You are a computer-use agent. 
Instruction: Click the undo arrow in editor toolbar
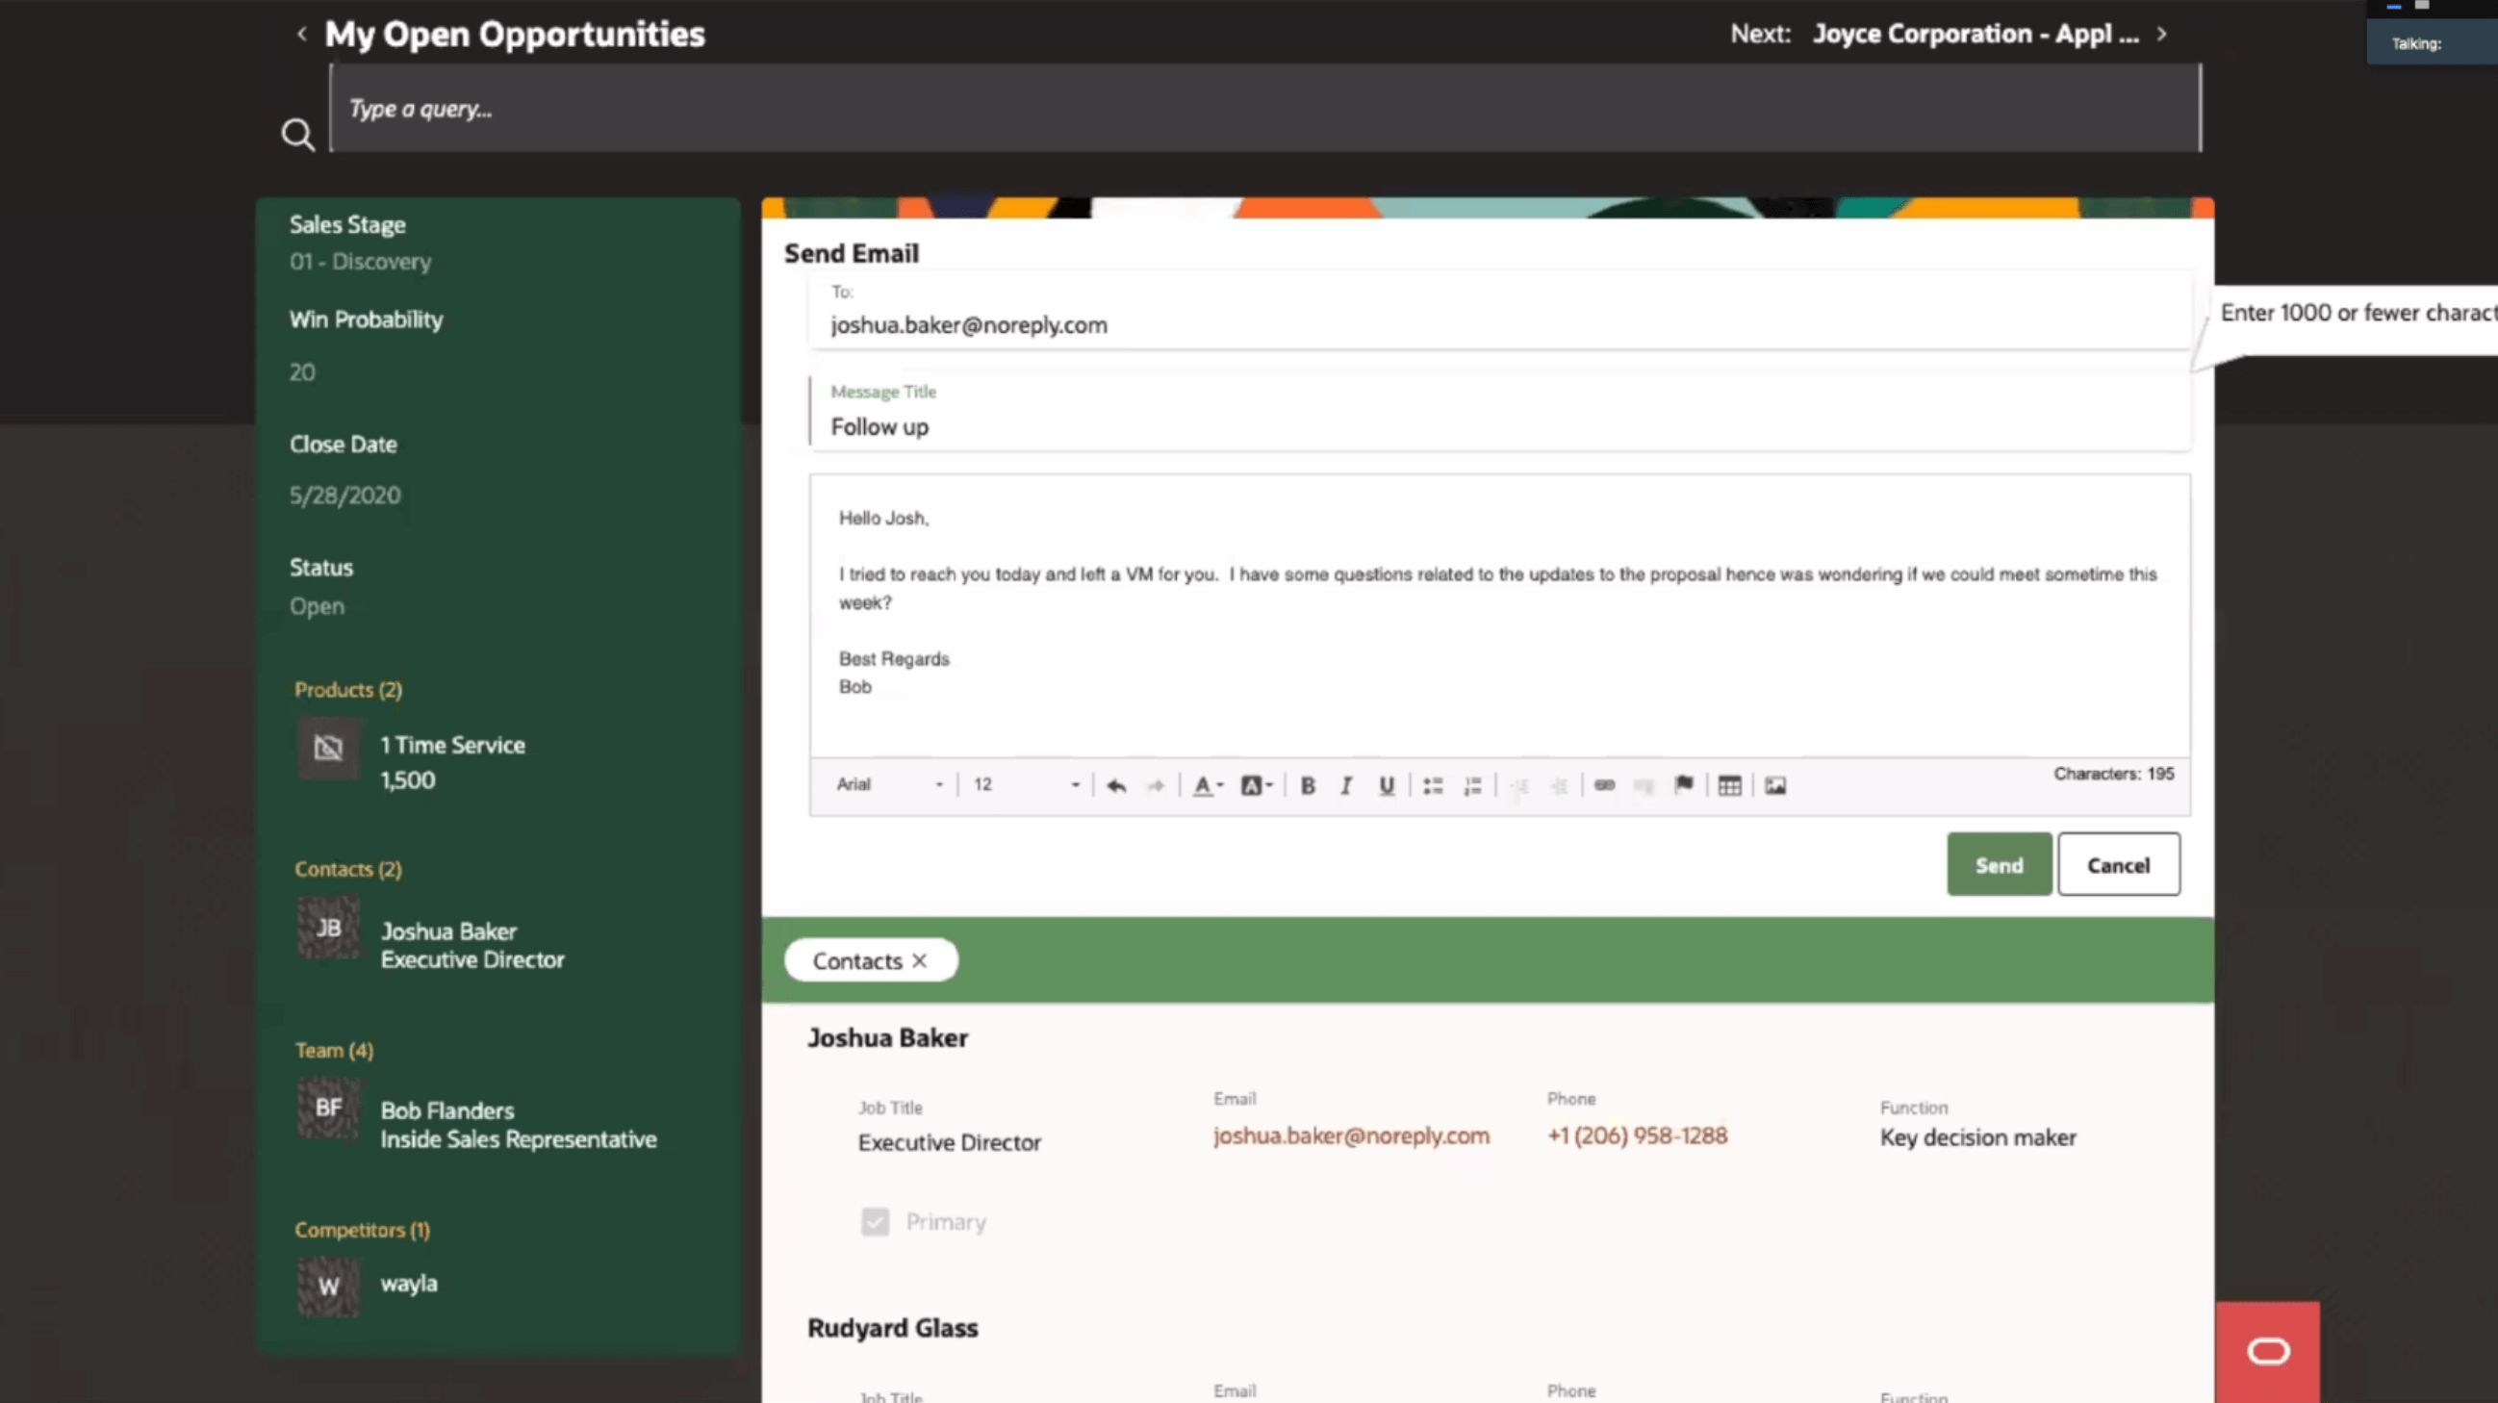tap(1116, 785)
